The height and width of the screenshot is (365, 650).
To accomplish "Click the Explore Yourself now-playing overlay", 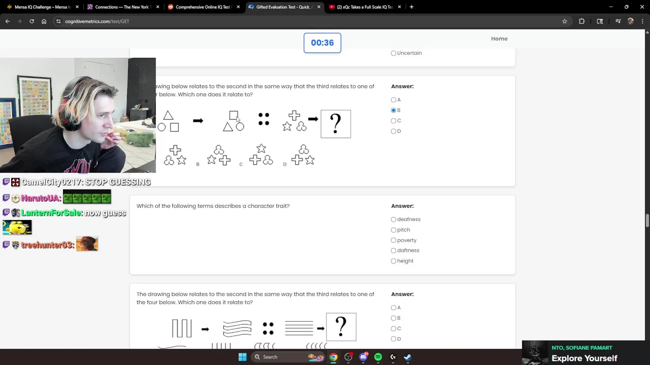I will click(x=586, y=353).
